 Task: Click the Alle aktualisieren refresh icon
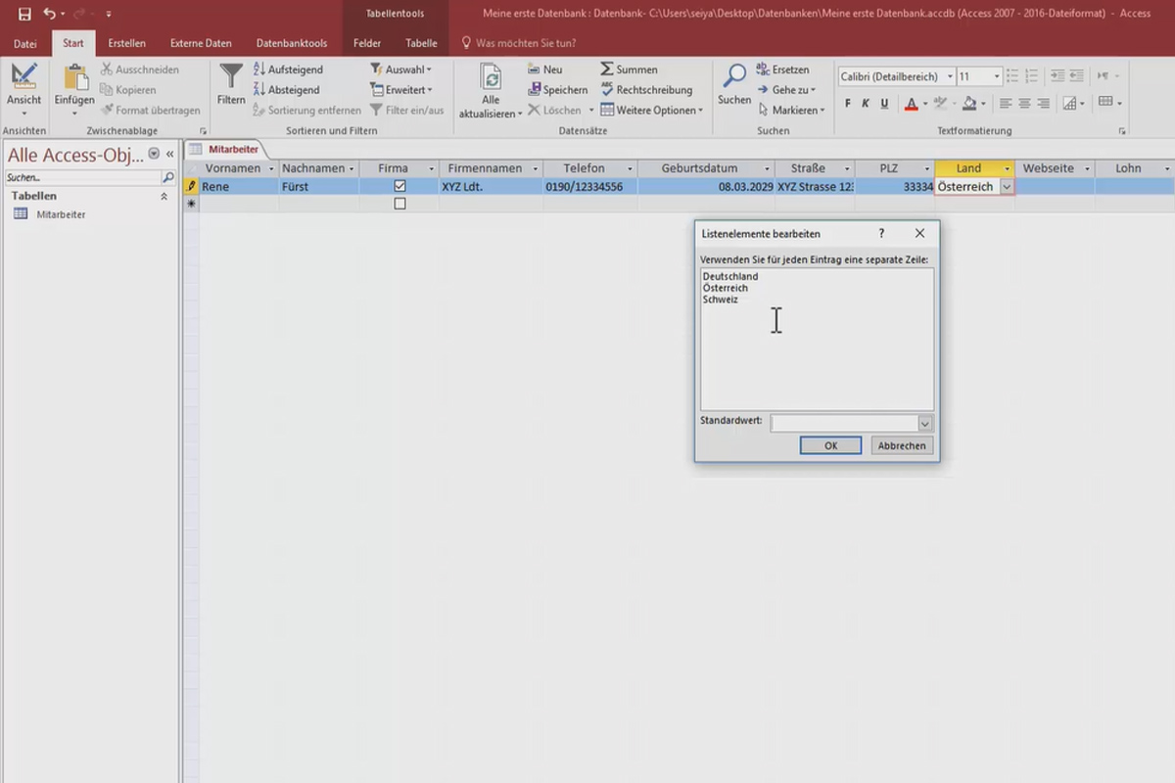pyautogui.click(x=491, y=77)
